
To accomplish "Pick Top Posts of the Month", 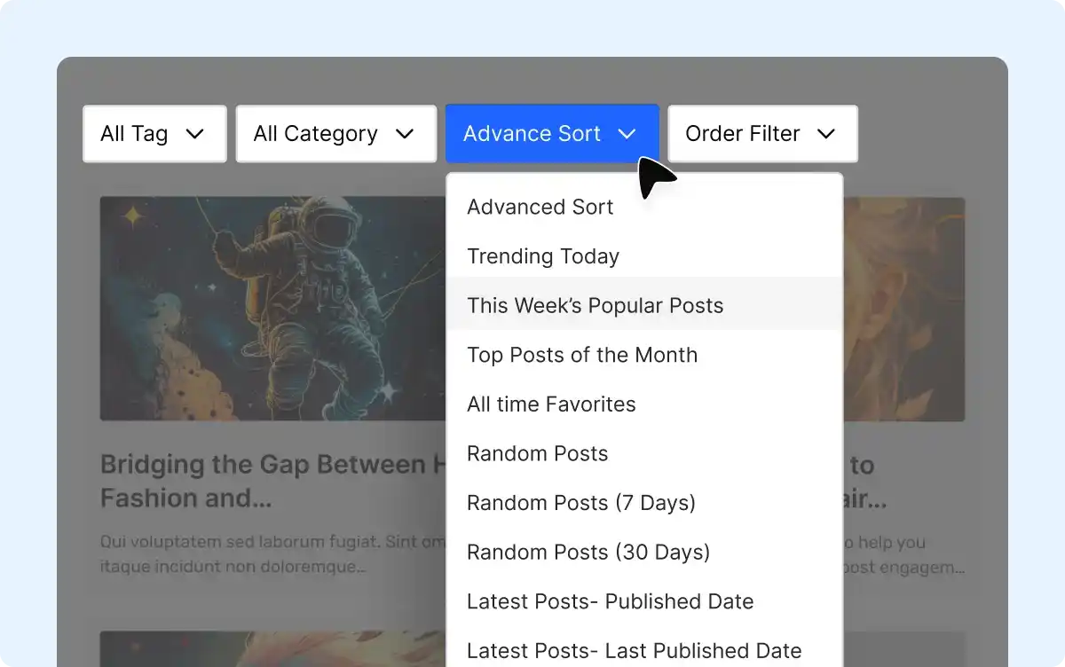I will click(x=582, y=355).
